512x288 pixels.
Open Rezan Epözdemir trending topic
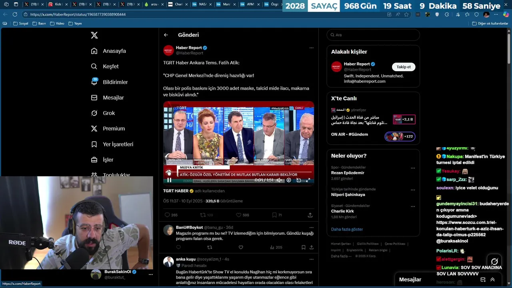348,173
